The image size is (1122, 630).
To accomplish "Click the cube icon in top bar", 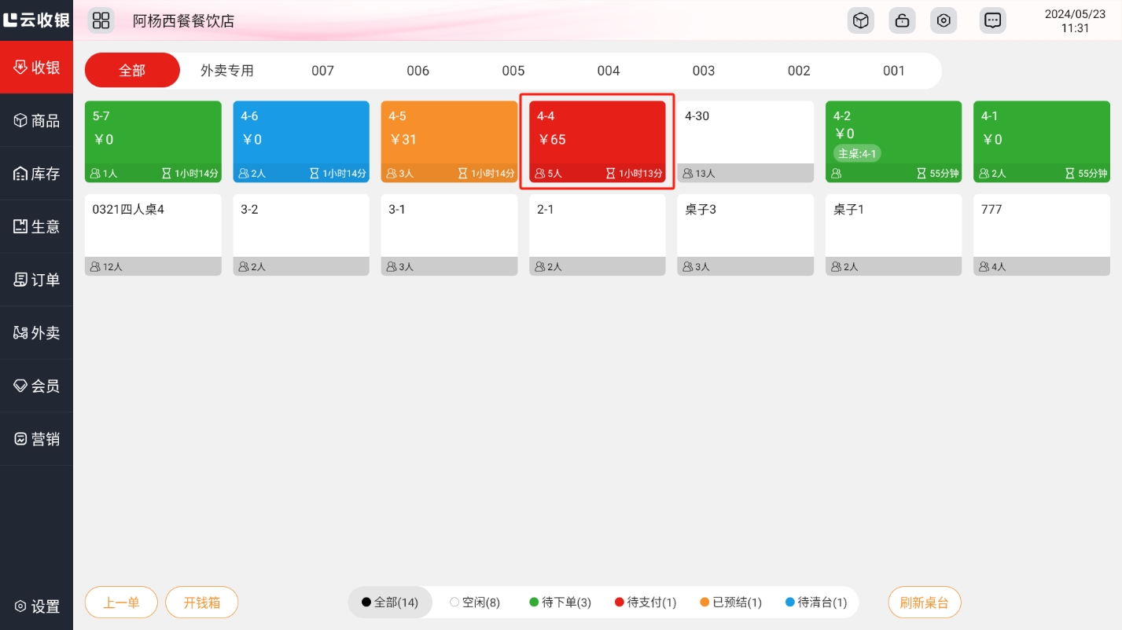I will point(860,20).
